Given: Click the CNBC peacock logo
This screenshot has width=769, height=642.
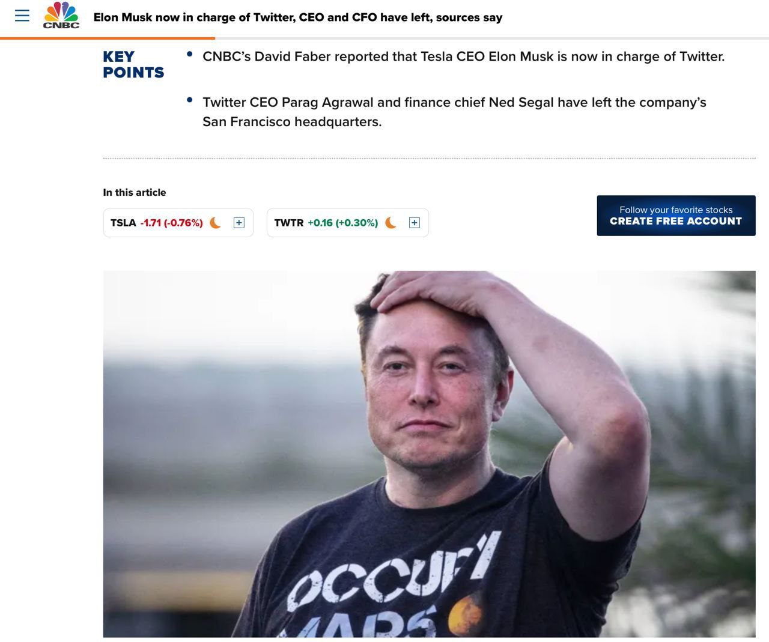Looking at the screenshot, I should pyautogui.click(x=61, y=15).
